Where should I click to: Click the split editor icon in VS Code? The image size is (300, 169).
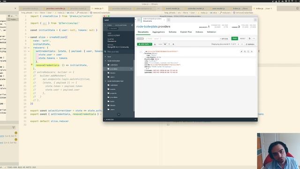[298, 8]
